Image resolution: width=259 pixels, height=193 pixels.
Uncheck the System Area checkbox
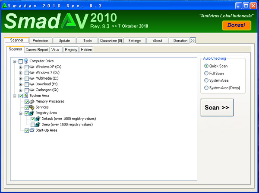21,96
